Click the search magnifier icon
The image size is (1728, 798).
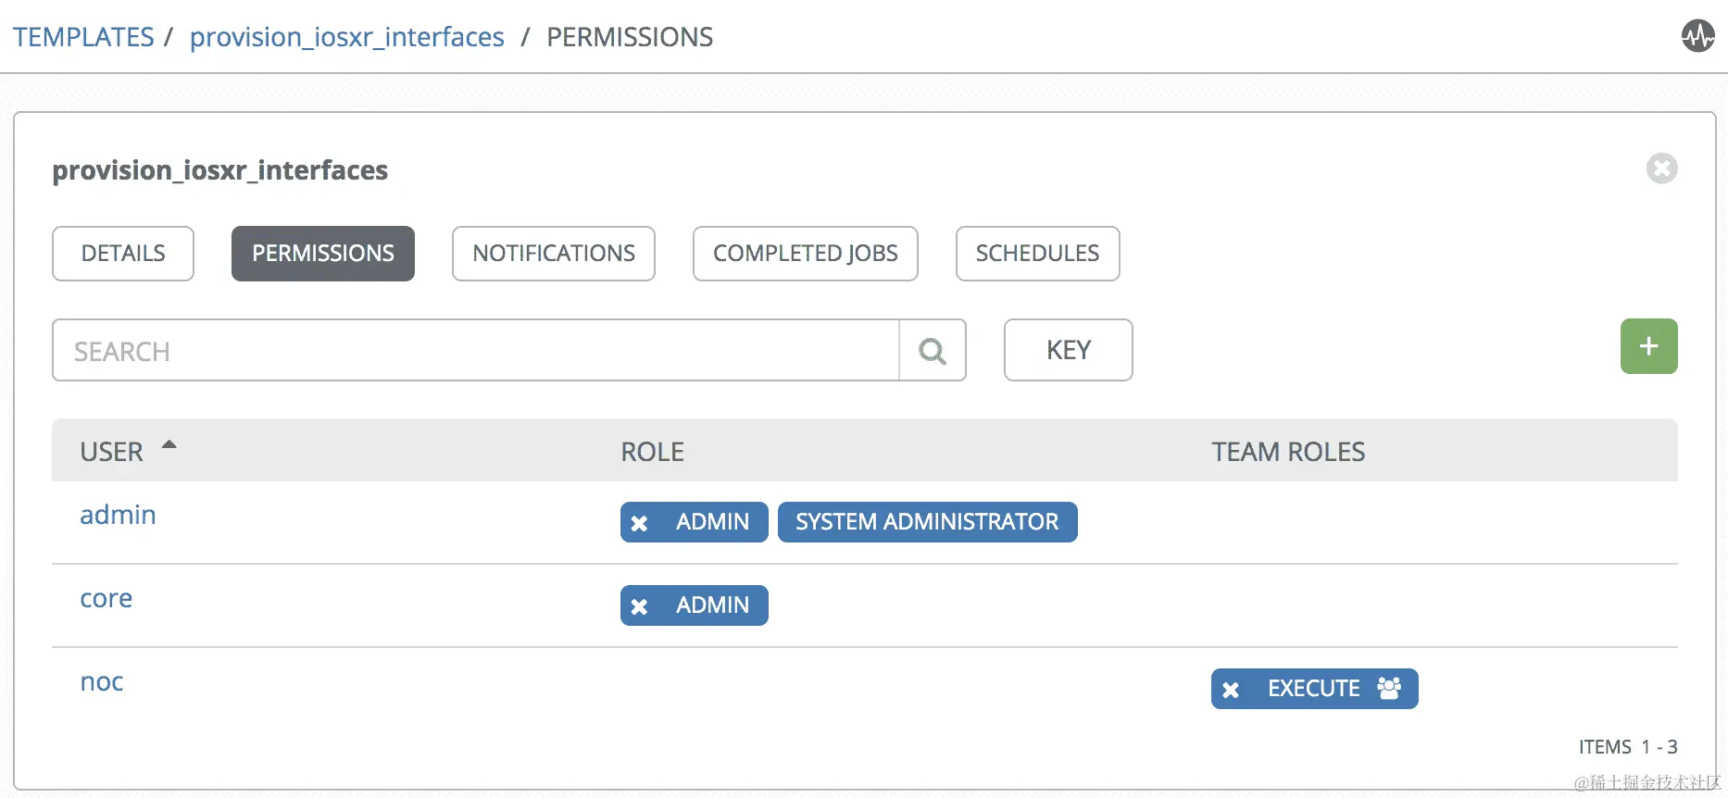[x=932, y=351]
